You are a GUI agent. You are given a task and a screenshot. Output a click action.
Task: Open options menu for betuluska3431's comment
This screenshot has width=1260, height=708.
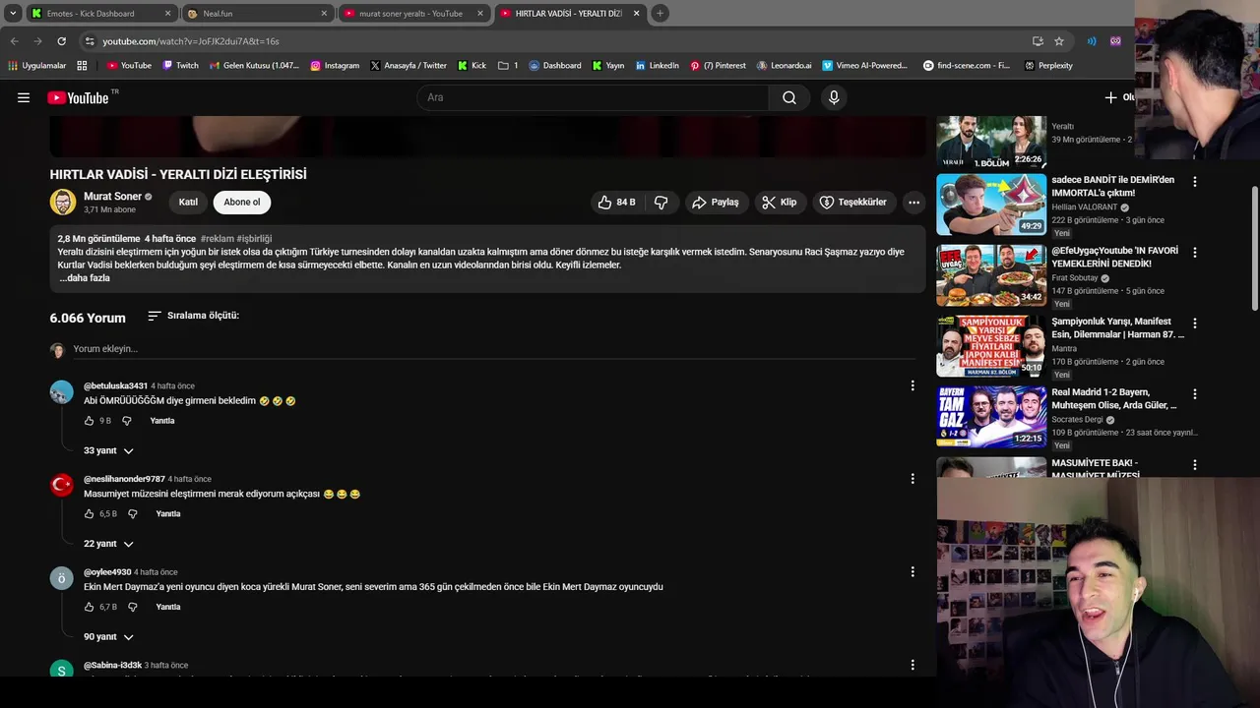pos(913,385)
